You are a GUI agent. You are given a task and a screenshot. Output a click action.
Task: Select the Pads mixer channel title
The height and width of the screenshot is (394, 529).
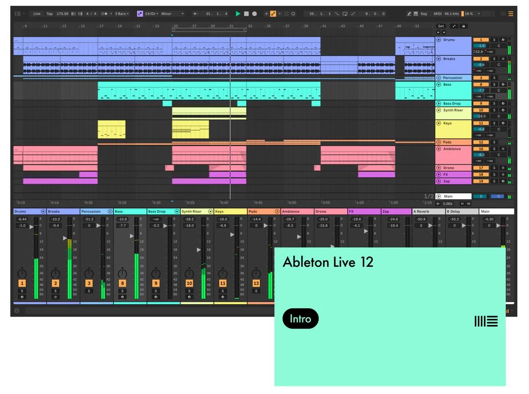coord(264,212)
